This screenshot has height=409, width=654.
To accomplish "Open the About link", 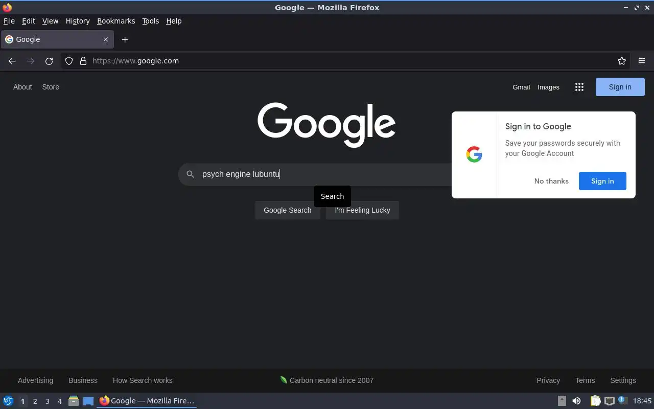I will point(22,87).
